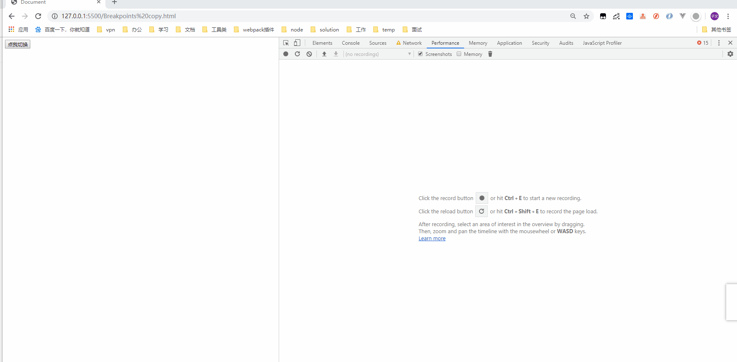Expand the 文档 bookmark folder
The width and height of the screenshot is (737, 362).
point(185,29)
